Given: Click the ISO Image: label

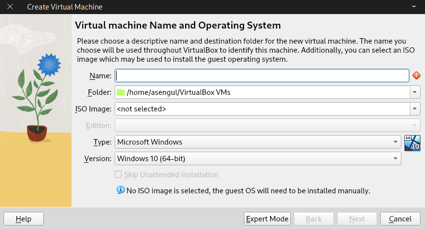Looking at the screenshot, I should (93, 109).
